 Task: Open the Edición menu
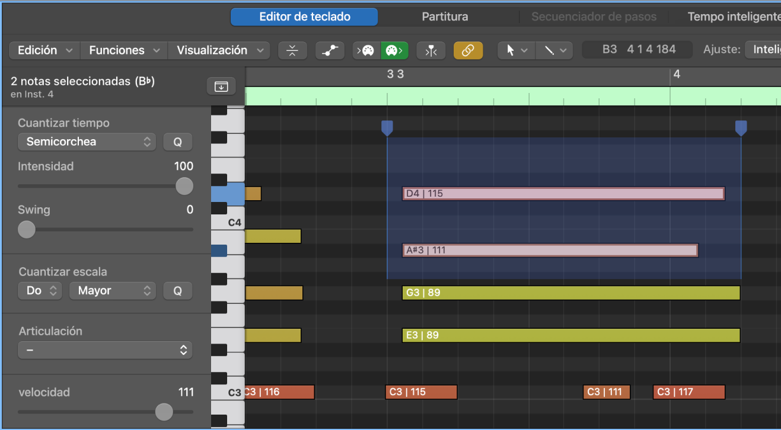44,50
